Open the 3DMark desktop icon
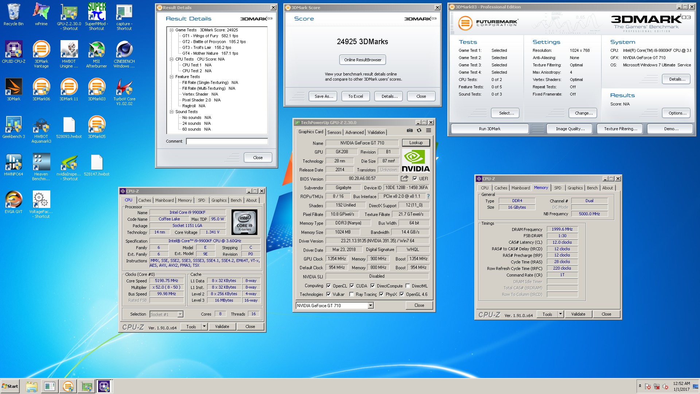The width and height of the screenshot is (700, 394). click(13, 89)
